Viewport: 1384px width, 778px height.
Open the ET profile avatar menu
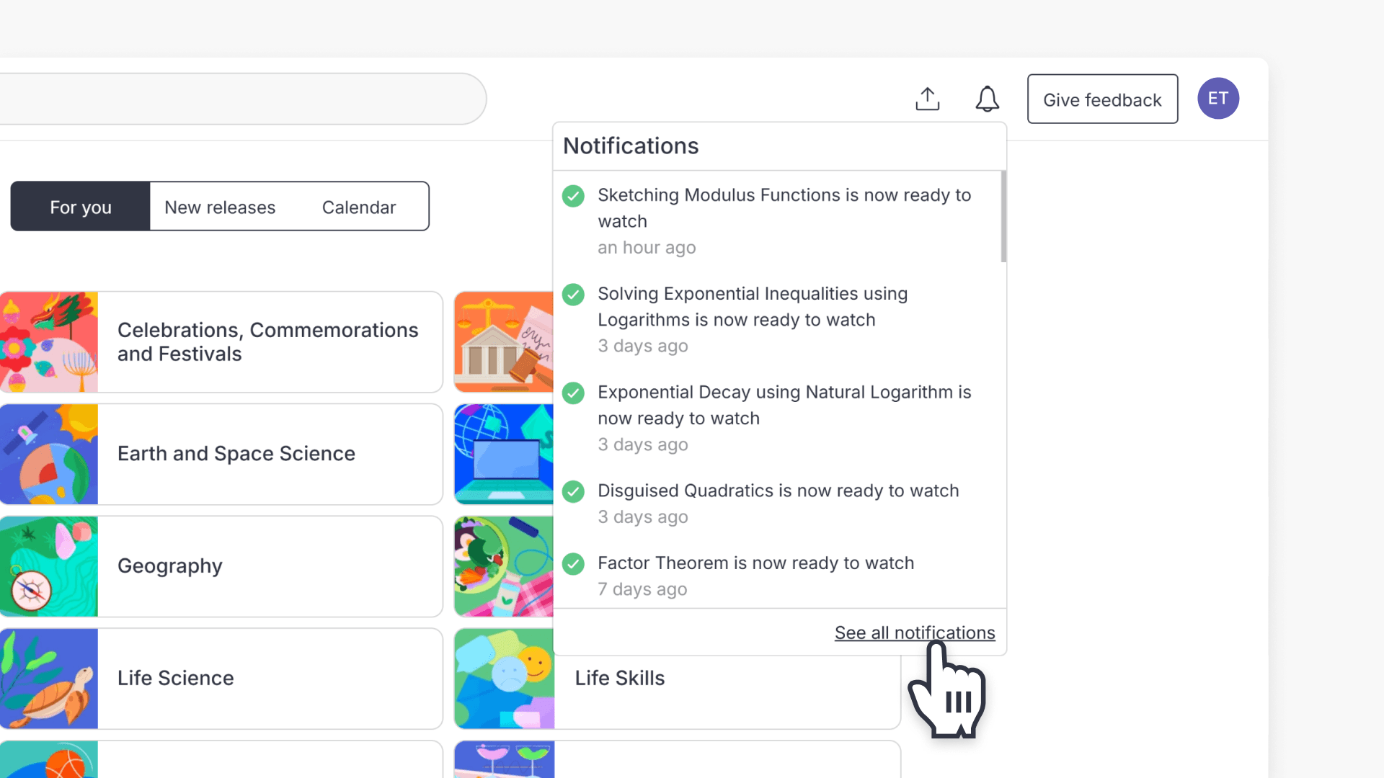pos(1218,98)
